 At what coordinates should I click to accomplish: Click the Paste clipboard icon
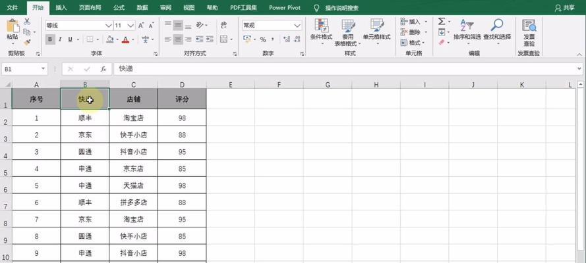pyautogui.click(x=13, y=26)
